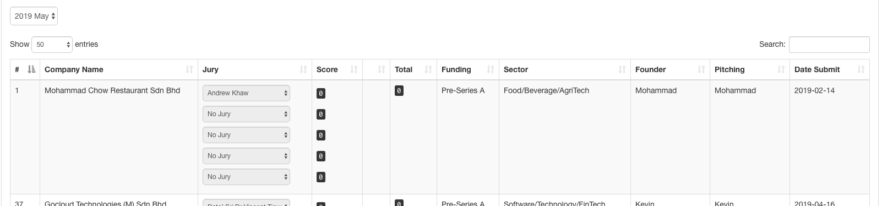The width and height of the screenshot is (893, 206).
Task: Click sort arrows in Jury header
Action: 303,69
